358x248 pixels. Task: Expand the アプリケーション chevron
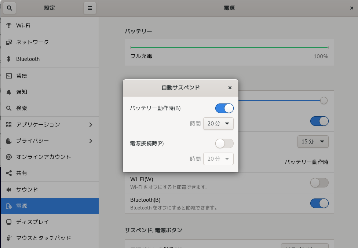click(91, 125)
